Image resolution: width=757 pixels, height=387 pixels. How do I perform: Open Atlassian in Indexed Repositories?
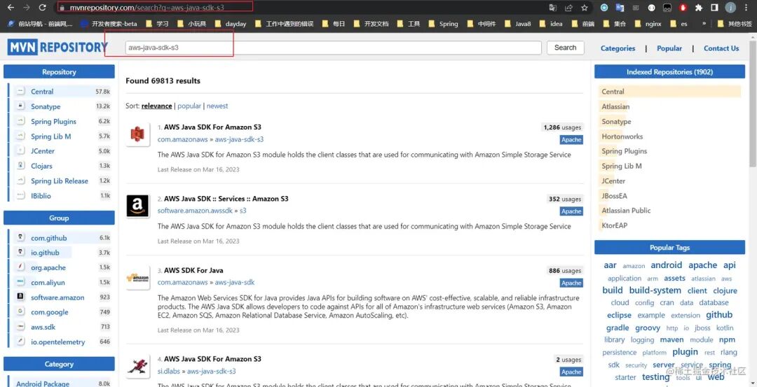tap(615, 106)
